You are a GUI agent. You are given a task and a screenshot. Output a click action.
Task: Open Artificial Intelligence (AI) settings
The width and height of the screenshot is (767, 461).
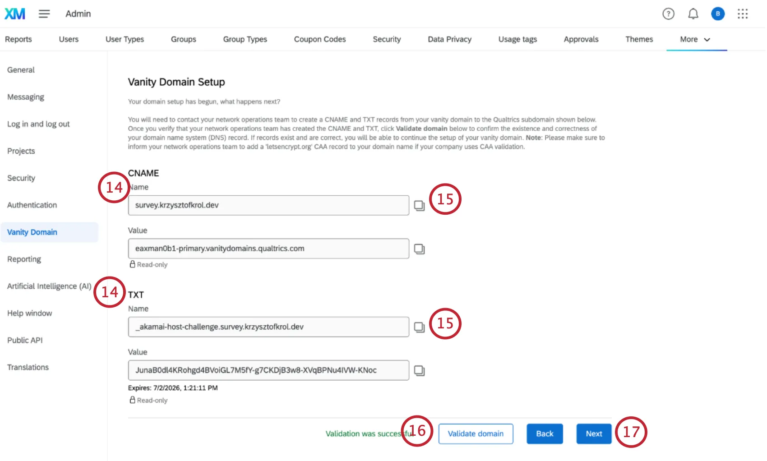click(49, 286)
